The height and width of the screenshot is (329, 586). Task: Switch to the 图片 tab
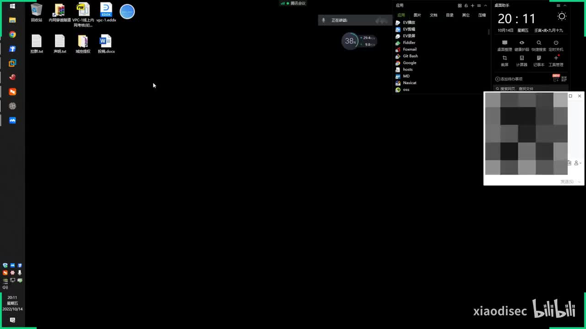(x=417, y=15)
